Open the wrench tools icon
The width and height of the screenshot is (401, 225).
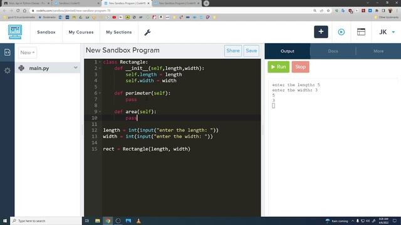click(x=147, y=32)
